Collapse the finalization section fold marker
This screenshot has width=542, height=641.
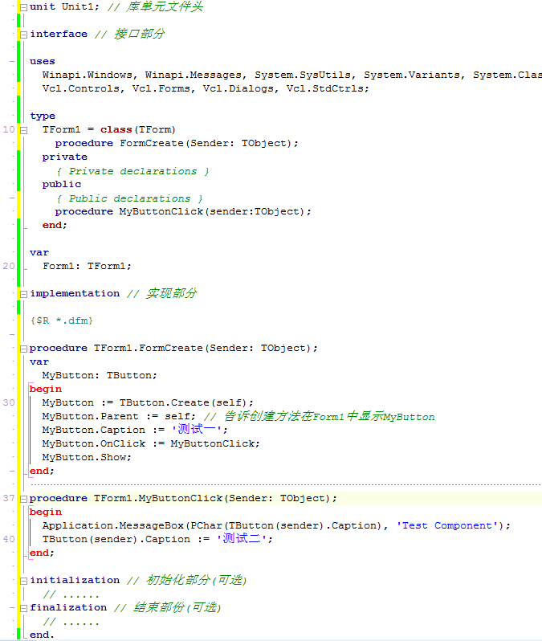tap(23, 608)
